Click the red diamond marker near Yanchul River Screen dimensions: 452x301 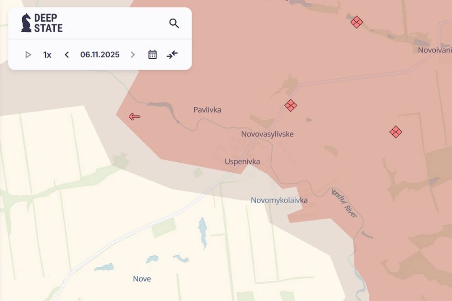[x=395, y=132]
